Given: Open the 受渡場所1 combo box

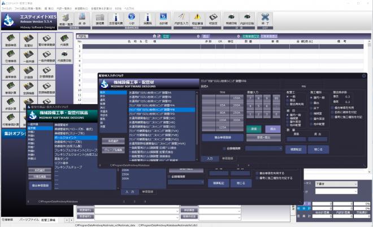Looking at the screenshot, I should 137,211.
